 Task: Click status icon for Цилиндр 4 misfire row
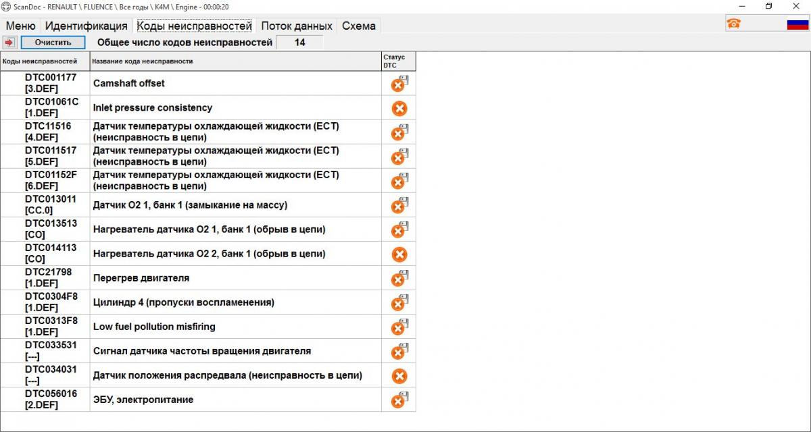(399, 302)
